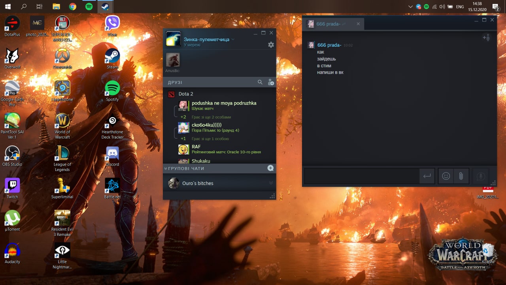506x285 pixels.
Task: Switch ENG input language indicator
Action: (460, 7)
